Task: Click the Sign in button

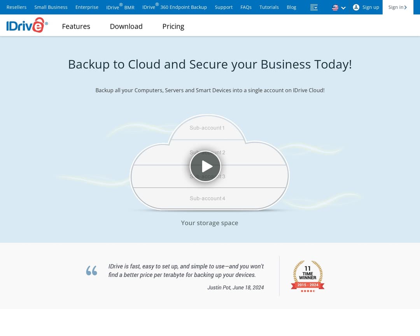Action: 398,7
